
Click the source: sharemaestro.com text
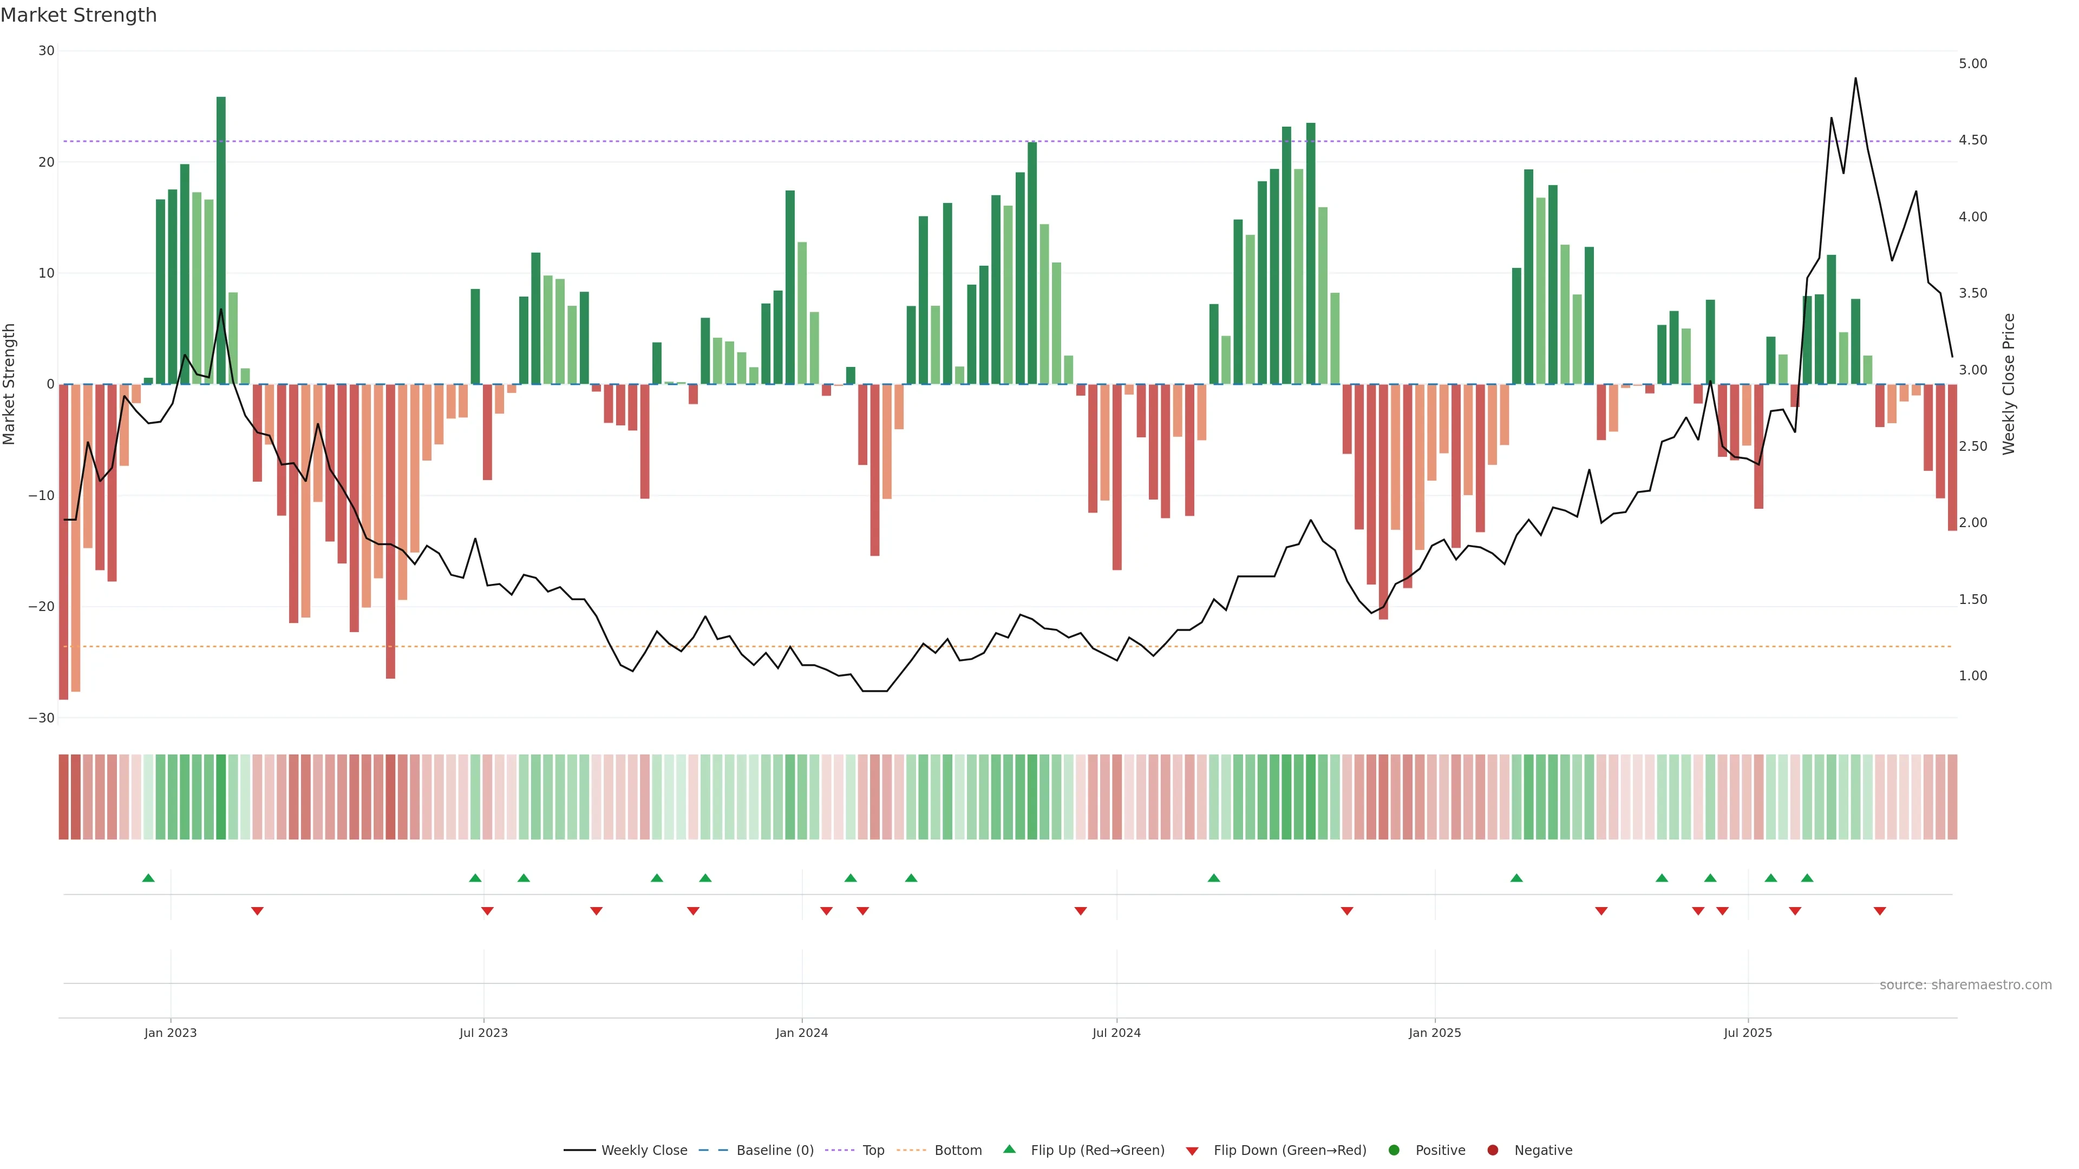click(1965, 985)
